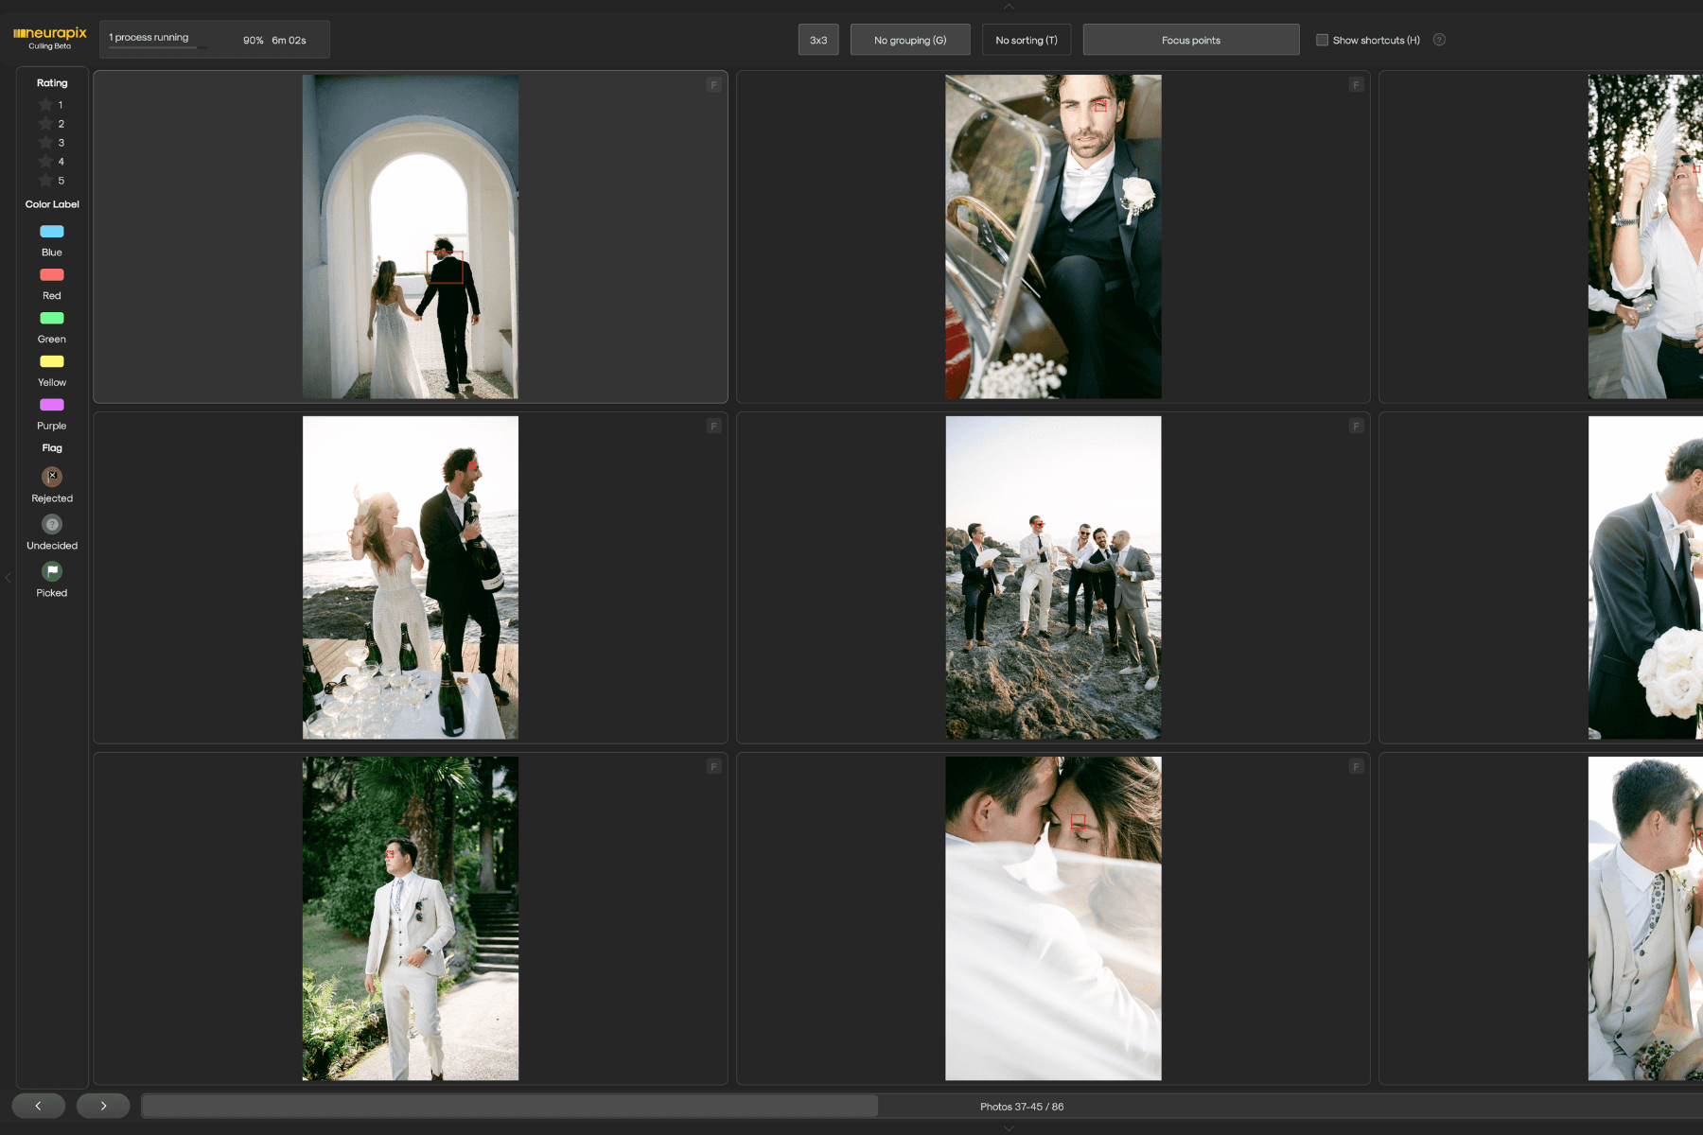
Task: Select the Undecided flag icon
Action: 52,524
